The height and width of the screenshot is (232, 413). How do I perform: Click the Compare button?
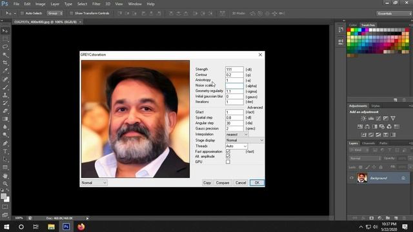tap(223, 182)
